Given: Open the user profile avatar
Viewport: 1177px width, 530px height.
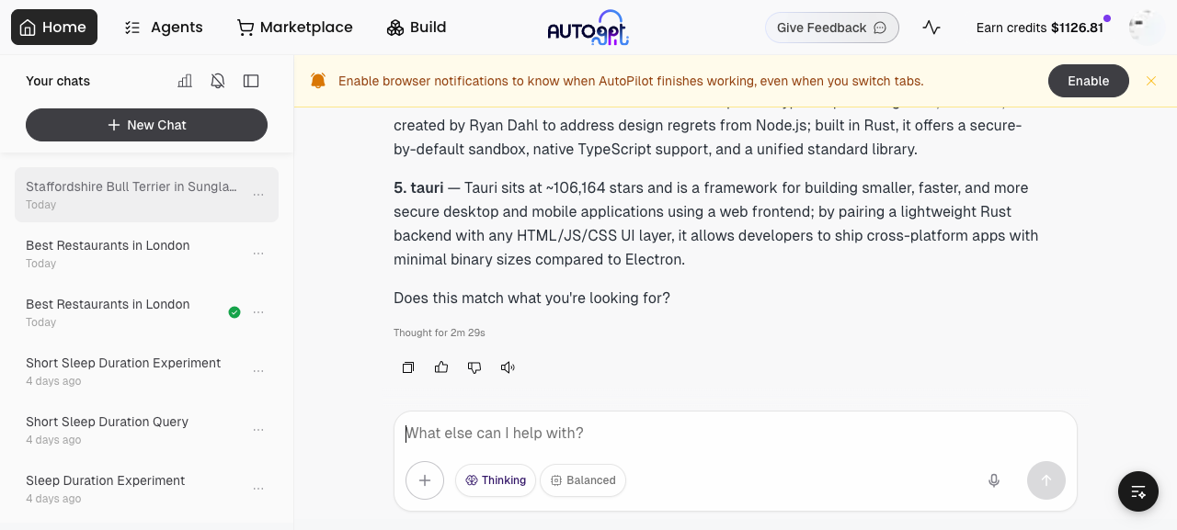Looking at the screenshot, I should pos(1146,28).
